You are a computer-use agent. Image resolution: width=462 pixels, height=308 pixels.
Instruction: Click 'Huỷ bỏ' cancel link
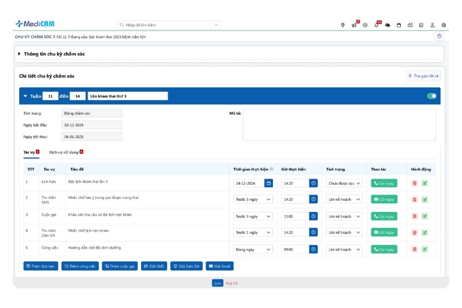(x=232, y=283)
